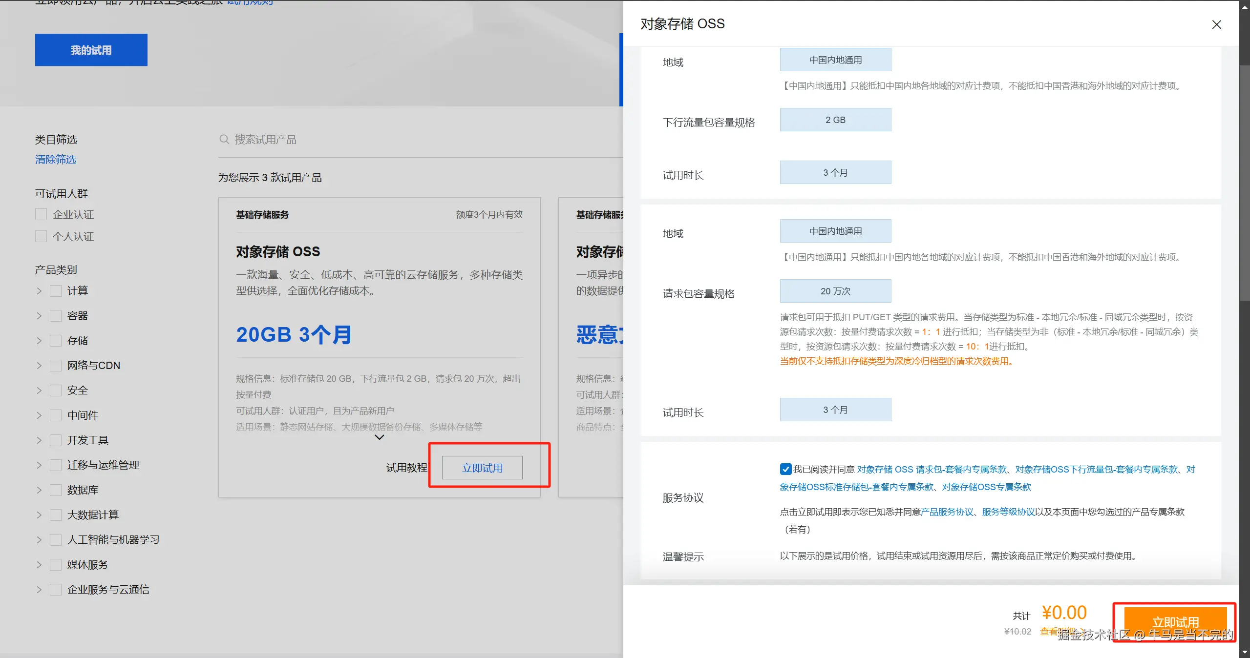Tick the 中间件 category checkbox

pos(56,415)
